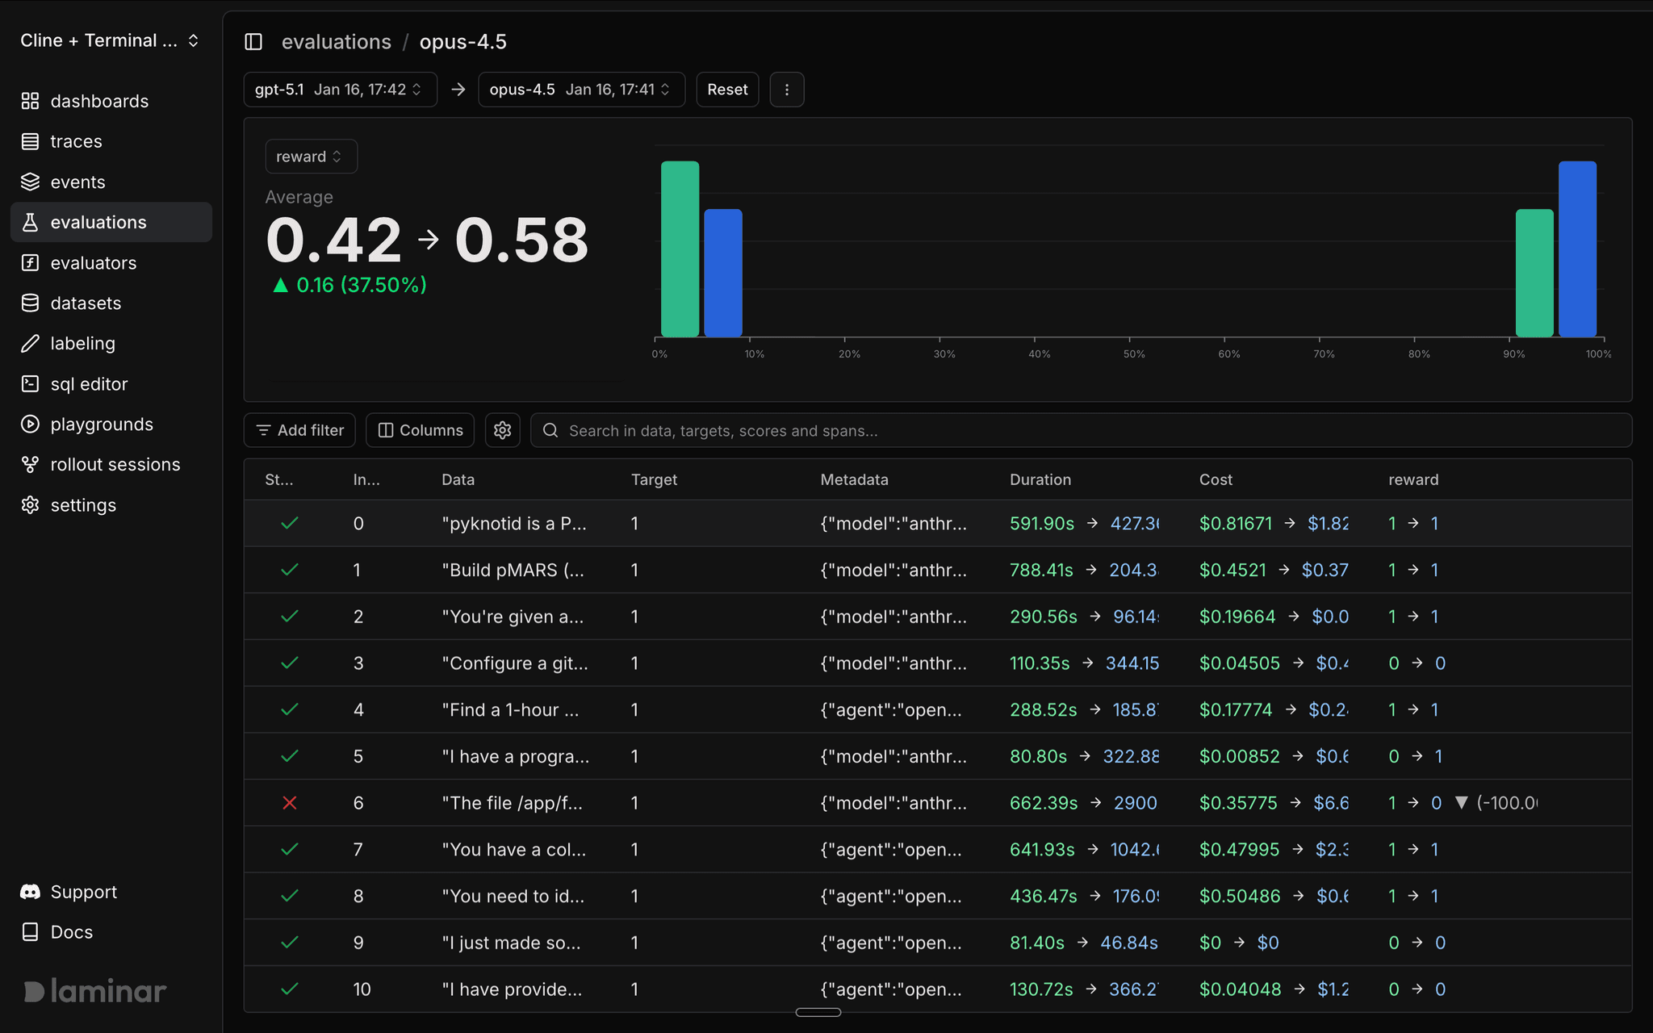This screenshot has height=1033, width=1653.
Task: Open the Support Discord icon link
Action: tap(30, 892)
